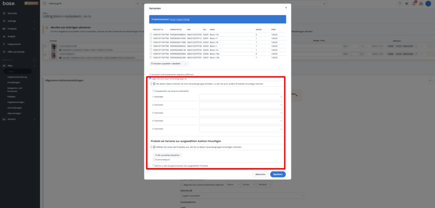Expand the Aufträge sidebar section
435x208 pixels.
tap(34, 21)
